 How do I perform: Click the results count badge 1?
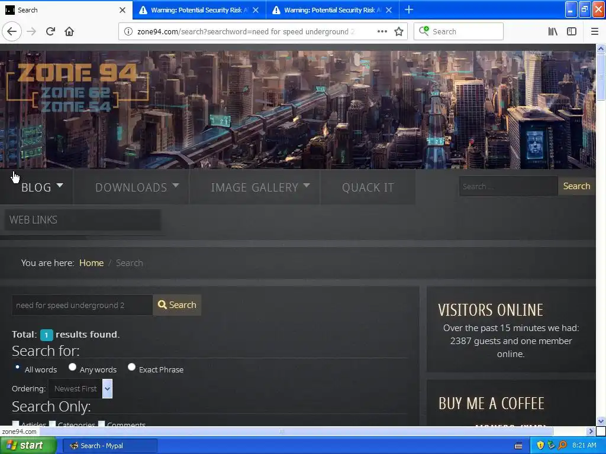coord(46,335)
